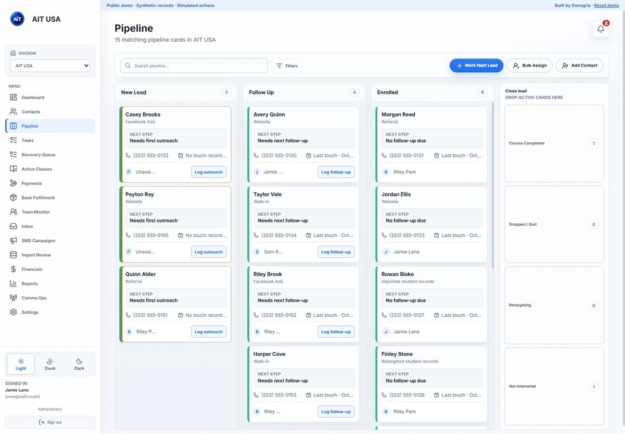This screenshot has height=434, width=625.
Task: Open the AIT USA division dropdown
Action: click(50, 66)
